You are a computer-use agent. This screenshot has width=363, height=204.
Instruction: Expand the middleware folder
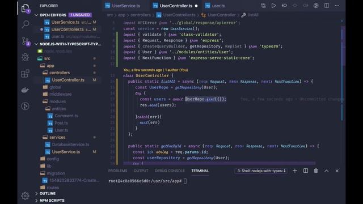(x=61, y=94)
